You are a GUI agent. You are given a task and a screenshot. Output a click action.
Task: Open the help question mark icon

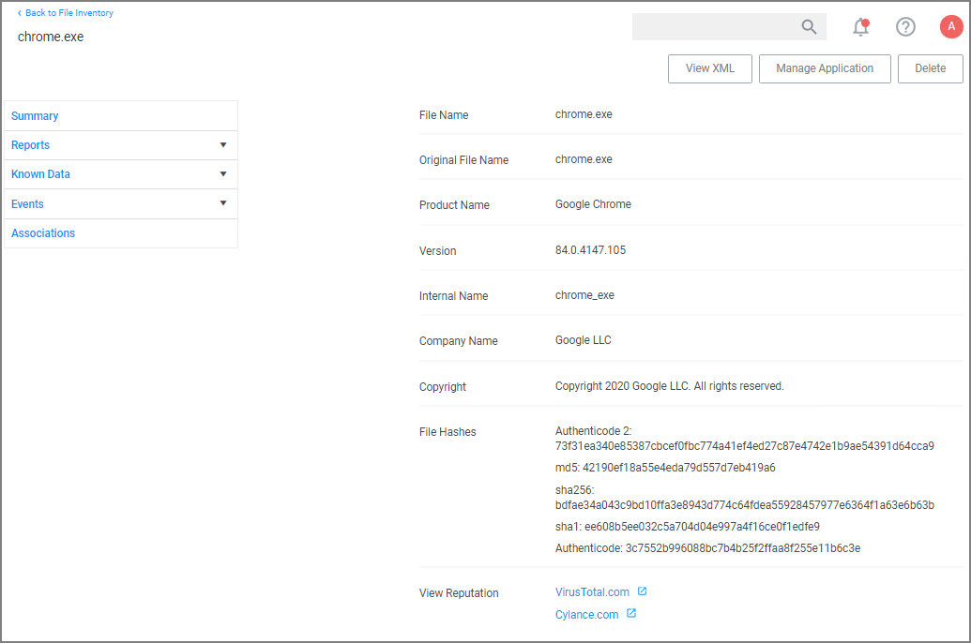(904, 26)
